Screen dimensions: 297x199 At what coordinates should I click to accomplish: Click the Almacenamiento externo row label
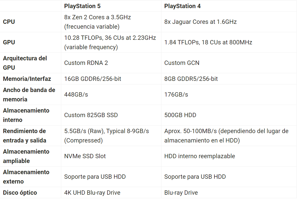tap(26, 177)
